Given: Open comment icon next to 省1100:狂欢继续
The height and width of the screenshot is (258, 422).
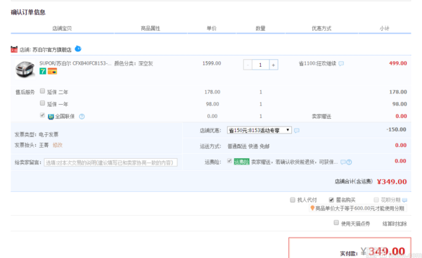Looking at the screenshot, I should click(x=341, y=63).
